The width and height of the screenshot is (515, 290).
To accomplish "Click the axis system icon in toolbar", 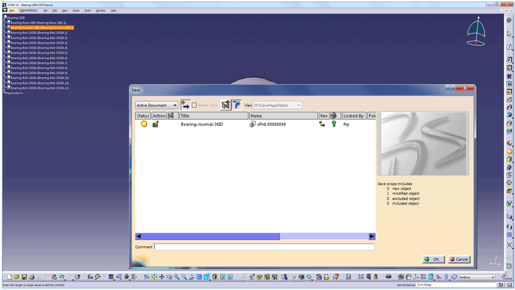I will coord(416,277).
